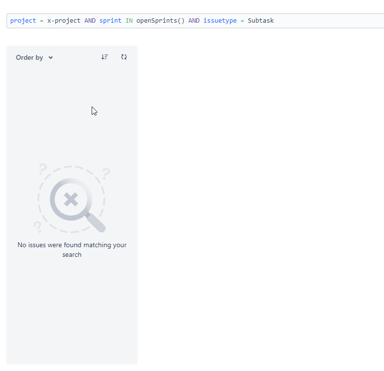Screen dimensions: 384x371
Task: Open the Order by dropdown
Action: click(34, 57)
